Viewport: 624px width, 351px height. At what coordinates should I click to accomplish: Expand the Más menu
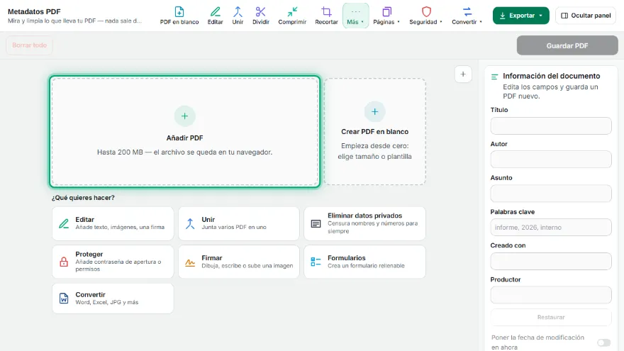(x=355, y=16)
